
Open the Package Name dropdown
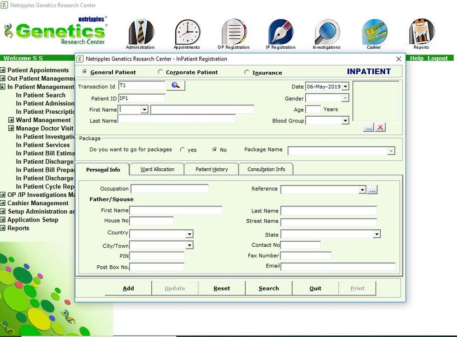tap(391, 151)
